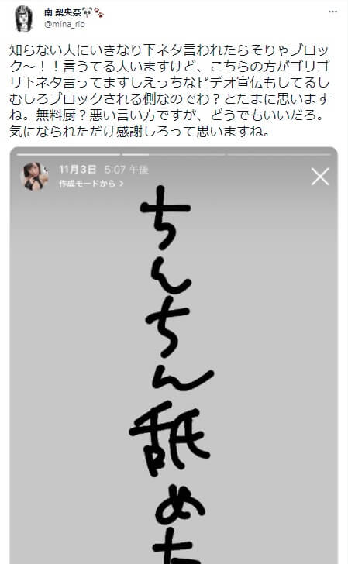Click the chevron after 作成モードから

[x=121, y=184]
